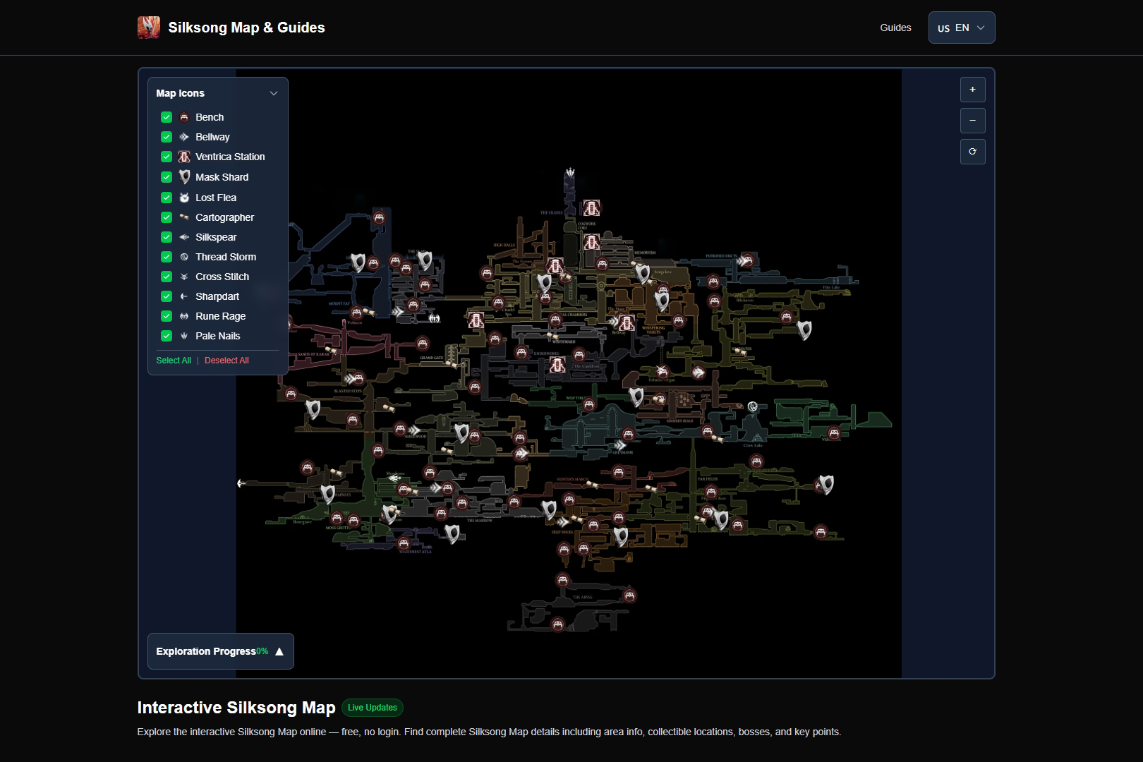Image resolution: width=1143 pixels, height=762 pixels.
Task: Expand the Exploration Progress panel
Action: (221, 651)
